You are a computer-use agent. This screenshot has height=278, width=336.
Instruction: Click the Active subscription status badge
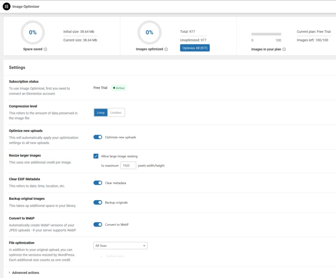(x=118, y=88)
